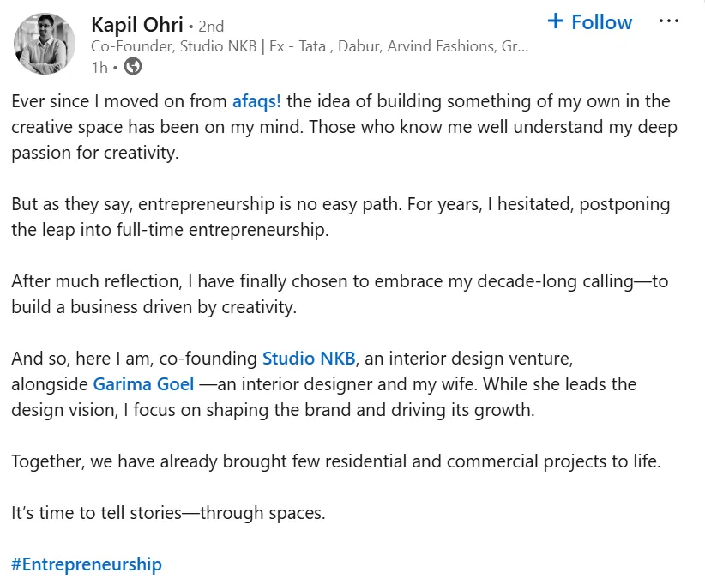Click the text 'design vision, I focus on shaping'
The height and width of the screenshot is (579, 705).
click(x=140, y=410)
